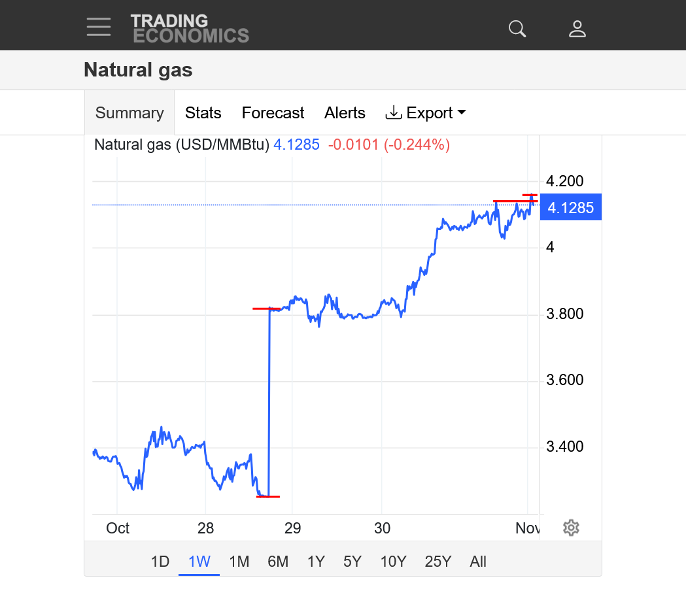Open the hamburger navigation menu
This screenshot has width=686, height=589.
(x=99, y=27)
